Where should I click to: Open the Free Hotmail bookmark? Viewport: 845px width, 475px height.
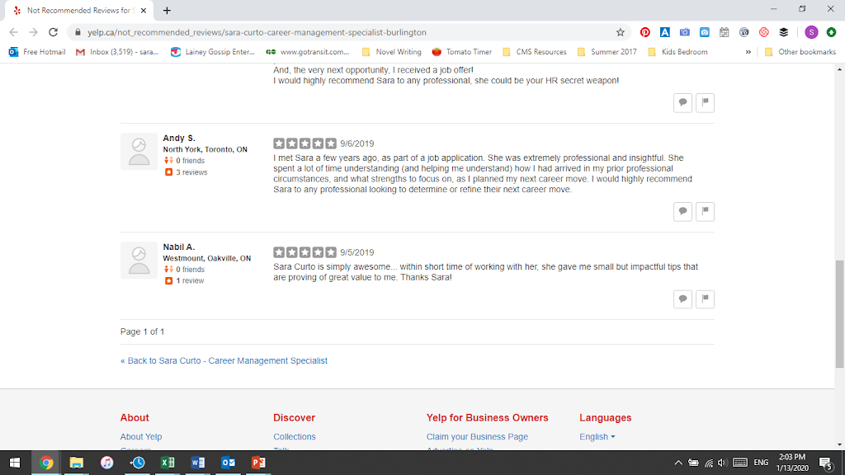point(37,52)
